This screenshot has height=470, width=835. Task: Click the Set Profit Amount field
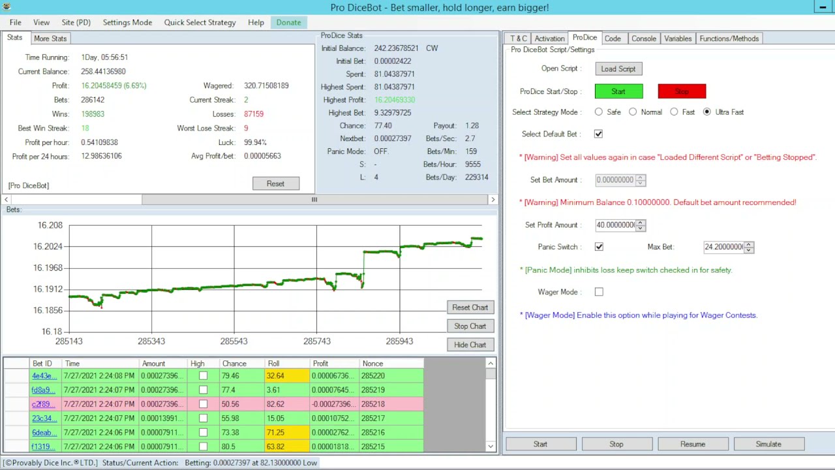pyautogui.click(x=615, y=225)
